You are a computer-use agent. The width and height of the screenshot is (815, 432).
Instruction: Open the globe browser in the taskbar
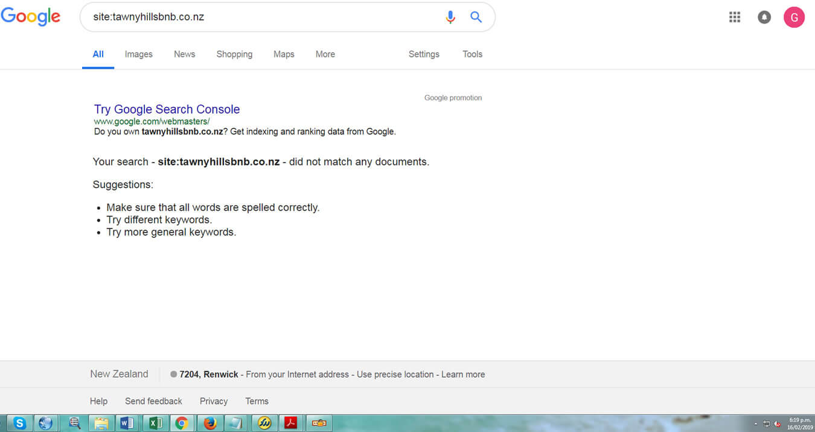pos(45,423)
